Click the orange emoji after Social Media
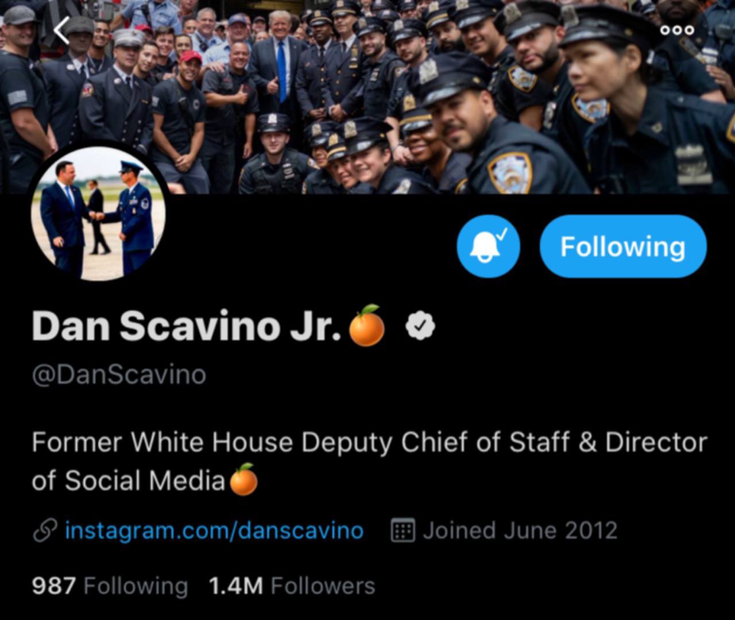735x620 pixels. click(243, 479)
